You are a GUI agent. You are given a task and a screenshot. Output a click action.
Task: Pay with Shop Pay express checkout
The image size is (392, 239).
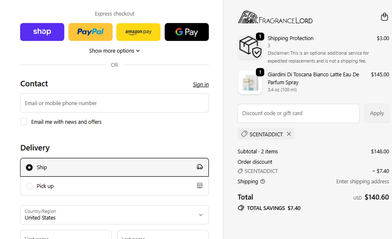42,32
